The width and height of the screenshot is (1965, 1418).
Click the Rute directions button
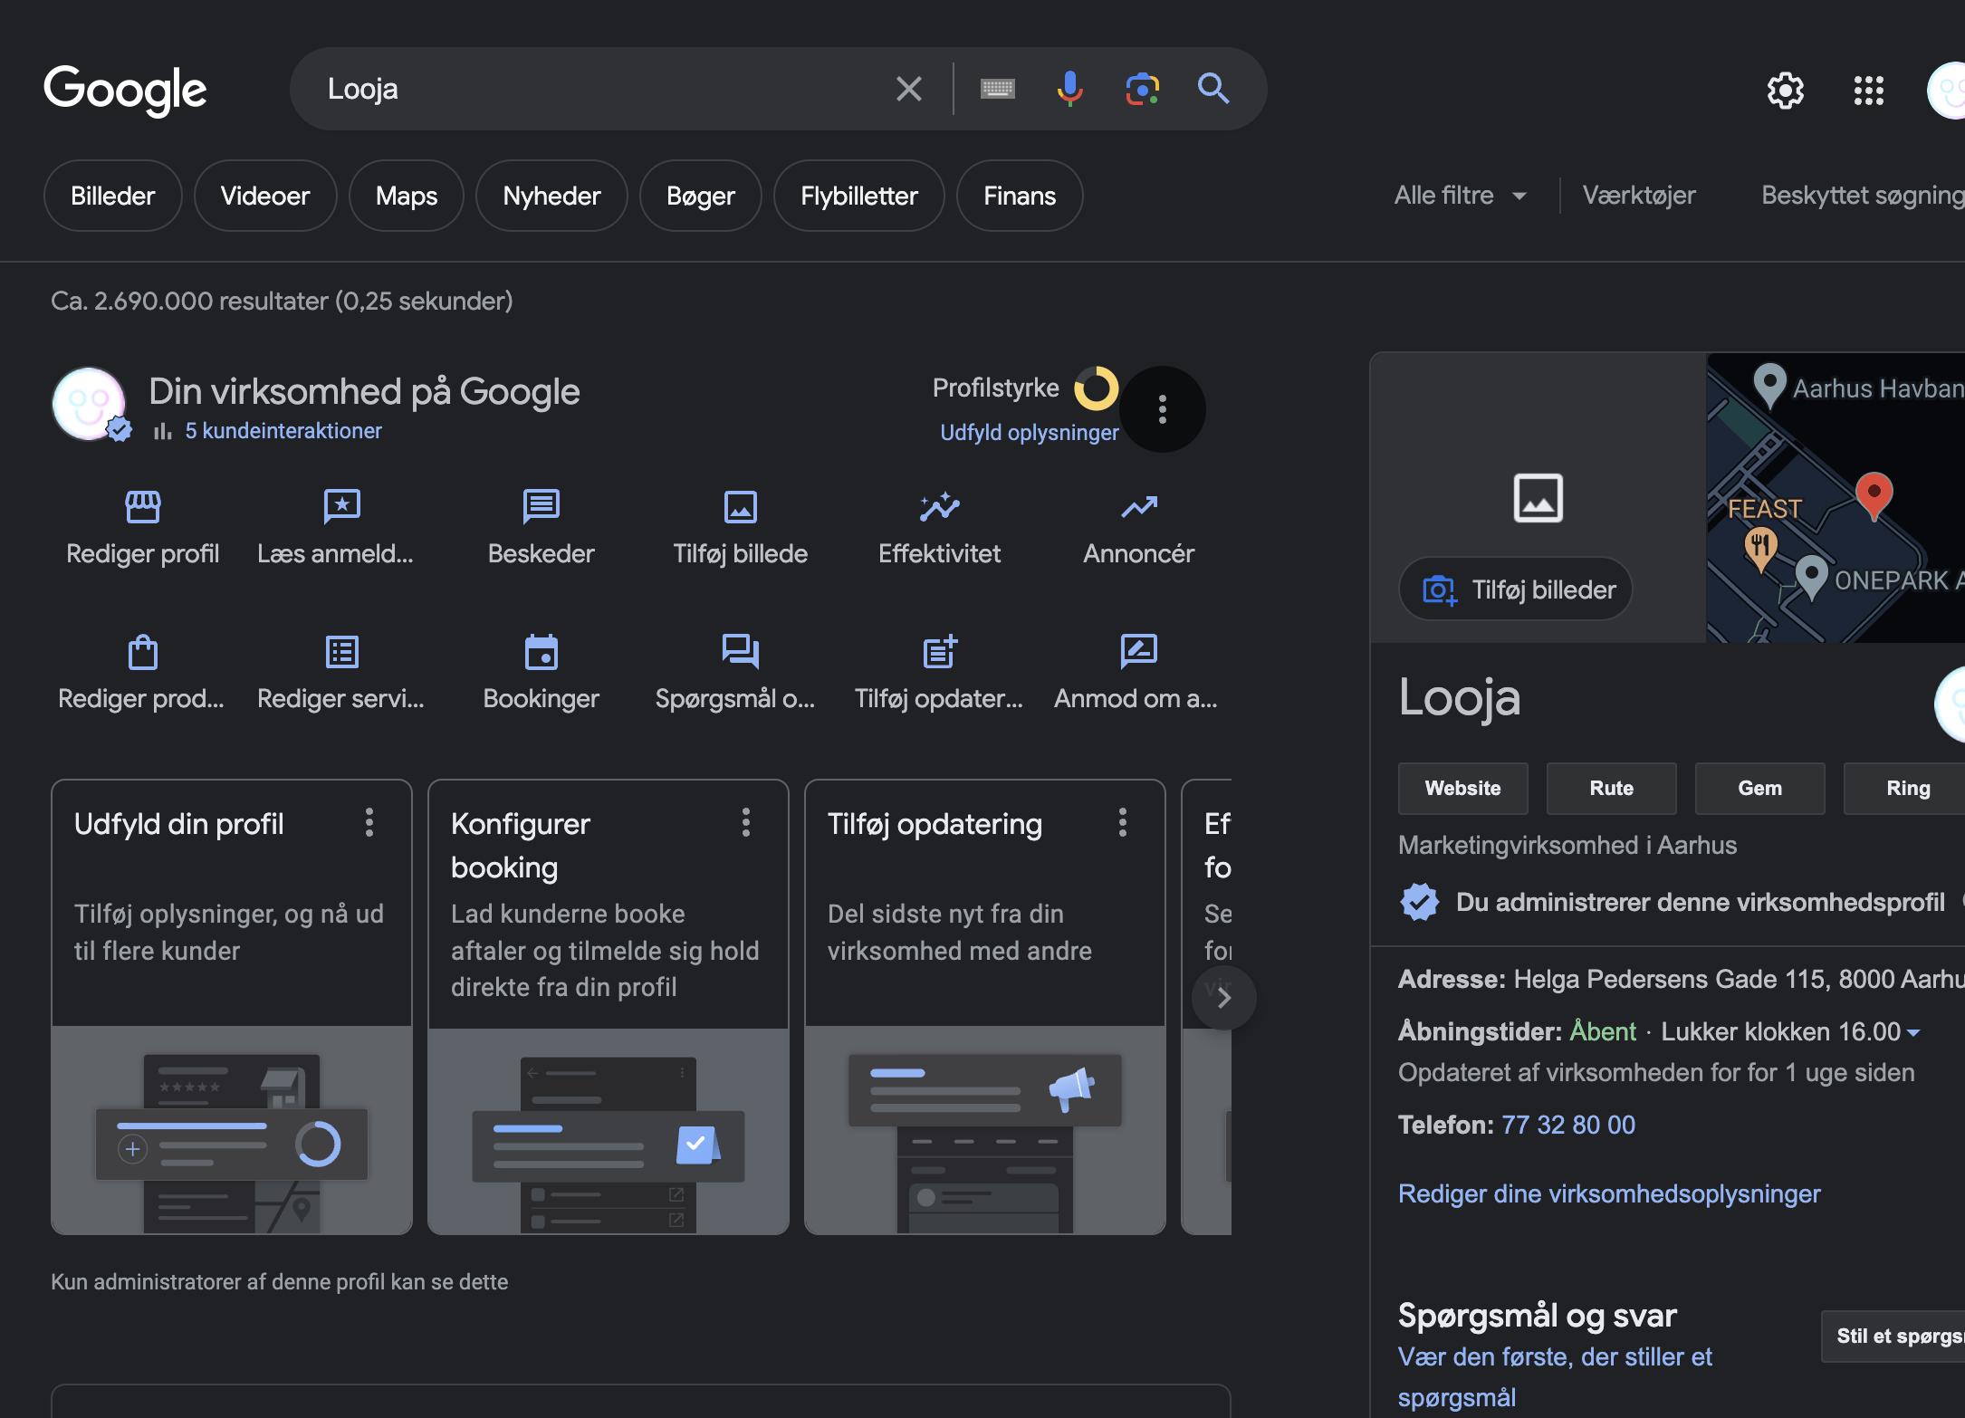click(x=1611, y=789)
